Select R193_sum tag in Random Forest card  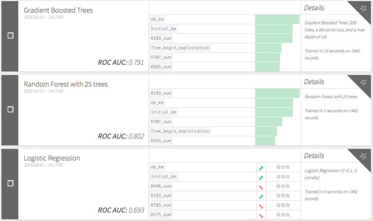[x=161, y=93]
